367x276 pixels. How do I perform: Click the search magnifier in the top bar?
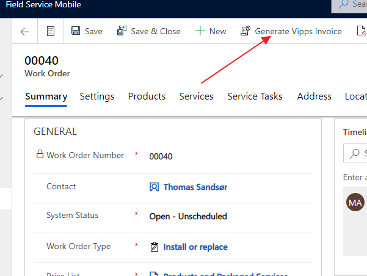tap(344, 4)
